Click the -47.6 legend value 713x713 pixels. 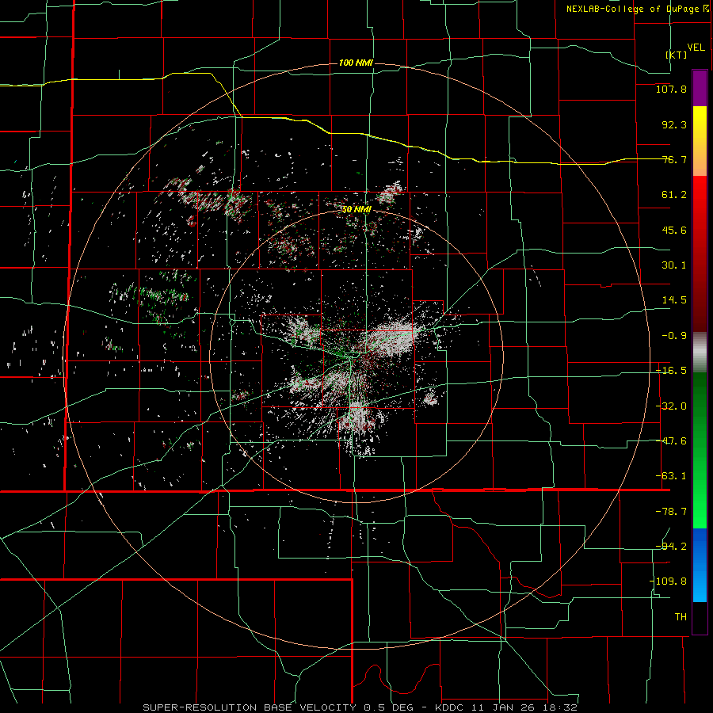671,441
